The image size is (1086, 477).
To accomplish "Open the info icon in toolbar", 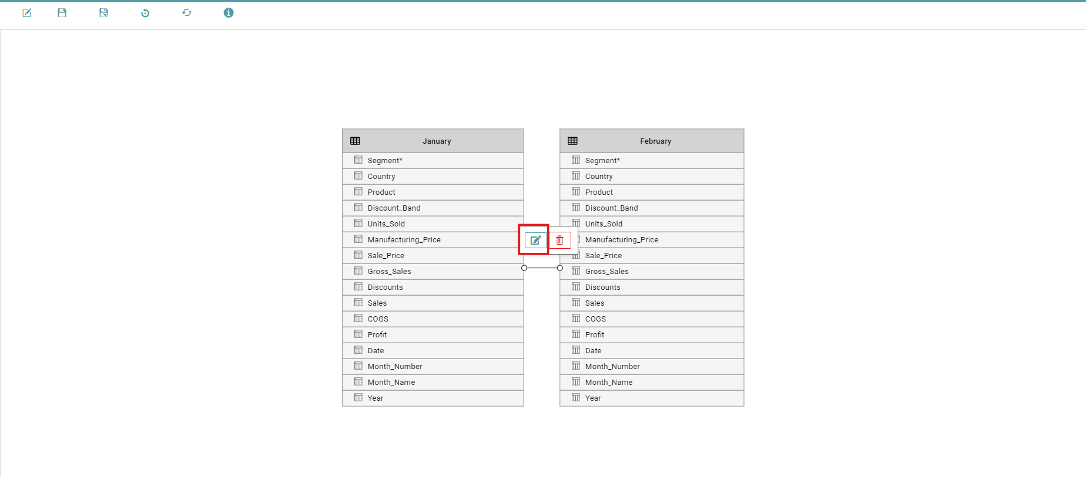I will 229,13.
